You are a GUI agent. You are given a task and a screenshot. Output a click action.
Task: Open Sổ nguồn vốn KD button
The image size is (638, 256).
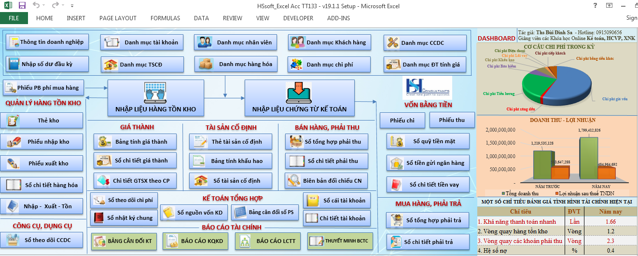194,213
